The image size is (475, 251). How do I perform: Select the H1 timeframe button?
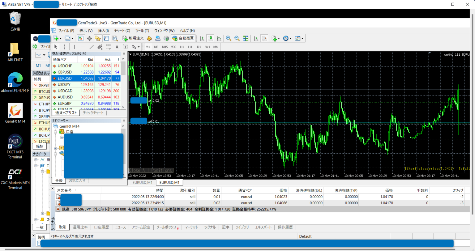182,47
